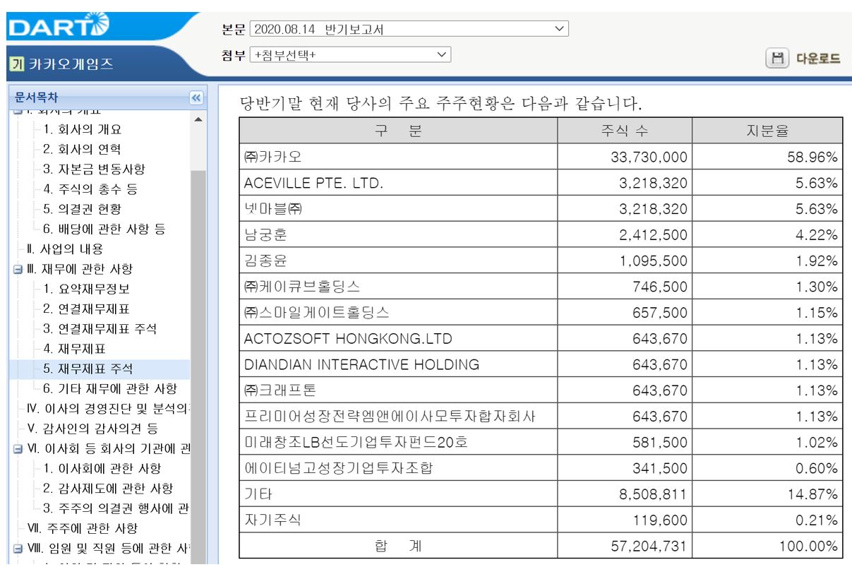The image size is (852, 567).
Task: Open the 본문 report dropdown
Action: coord(409,29)
